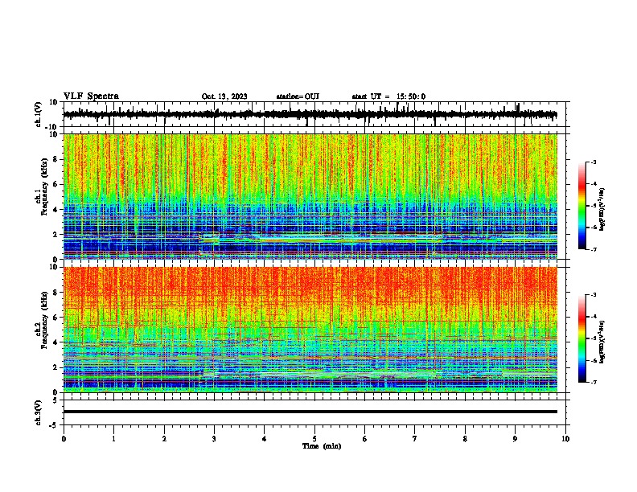Click the "start UT = 15:50:0" label

(388, 96)
